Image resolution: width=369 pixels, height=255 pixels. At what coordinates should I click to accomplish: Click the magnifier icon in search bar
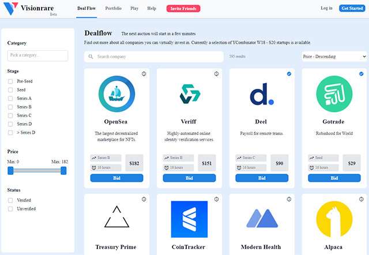click(x=91, y=57)
